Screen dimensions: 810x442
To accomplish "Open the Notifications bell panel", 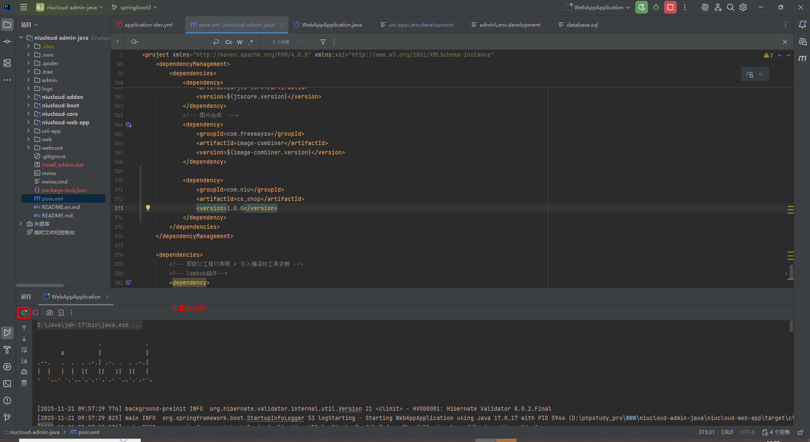I will click(802, 25).
